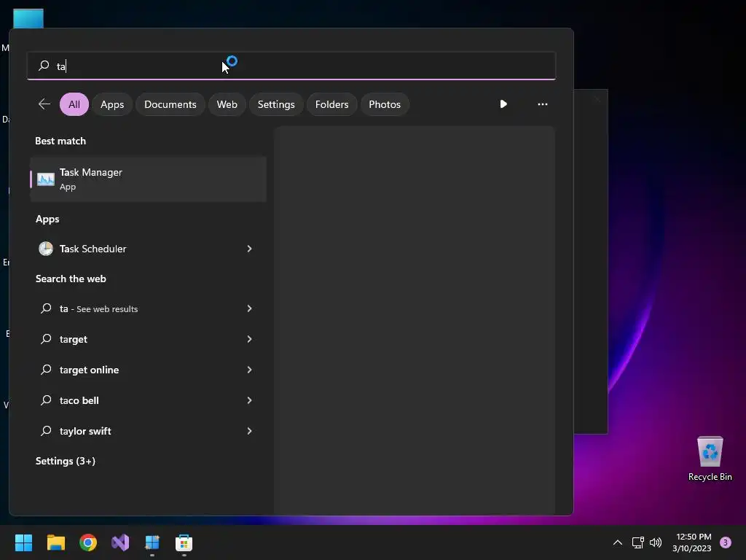This screenshot has width=746, height=560.
Task: Switch to the Folders filter tab
Action: coord(331,104)
